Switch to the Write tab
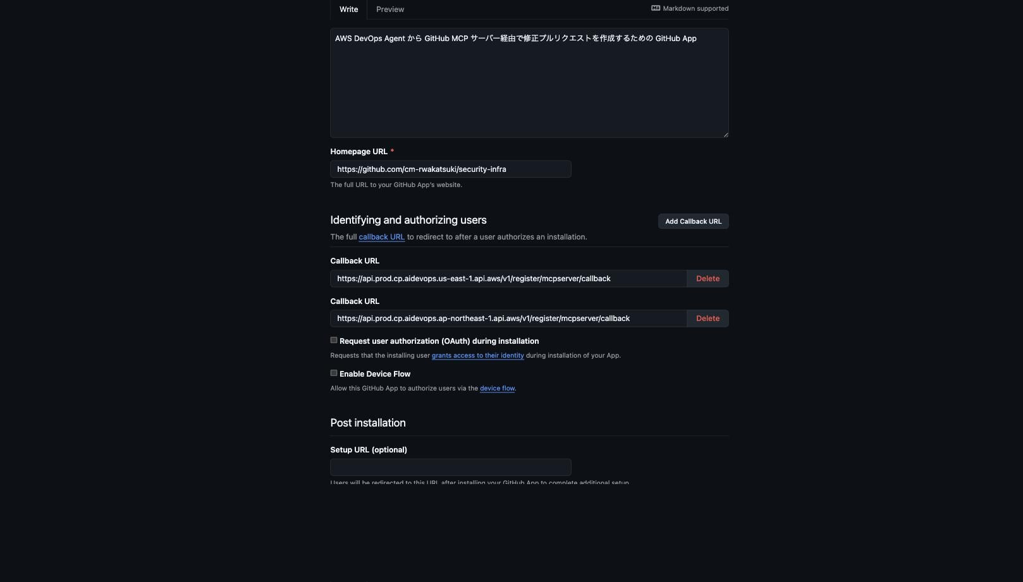This screenshot has height=582, width=1023. pos(348,9)
